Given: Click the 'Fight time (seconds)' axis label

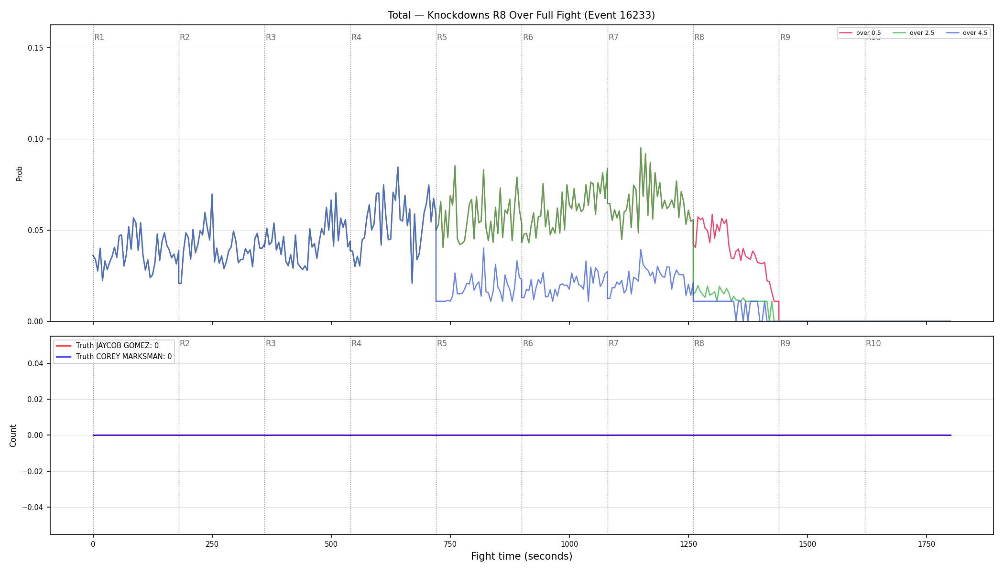Looking at the screenshot, I should 522,556.
